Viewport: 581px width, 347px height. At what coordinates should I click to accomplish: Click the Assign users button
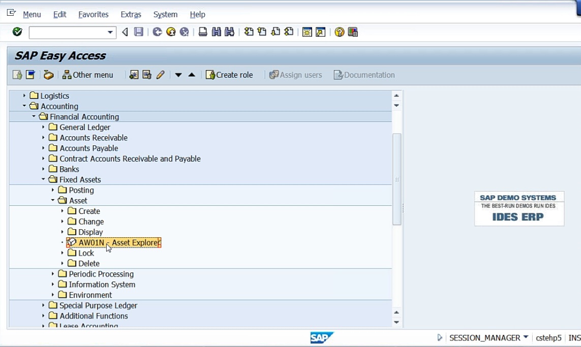point(296,75)
